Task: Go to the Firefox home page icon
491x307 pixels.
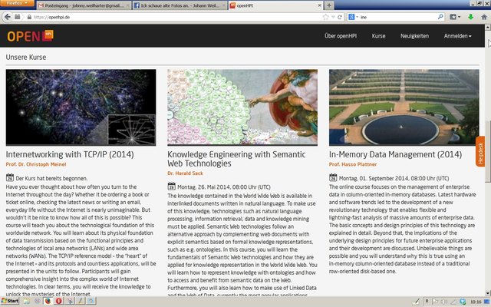Action: (x=484, y=17)
